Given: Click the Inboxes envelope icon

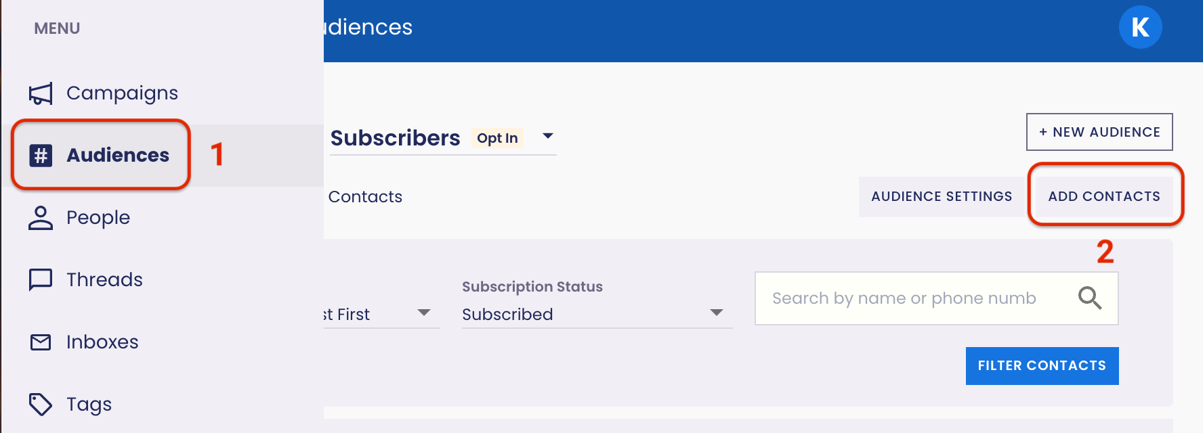Looking at the screenshot, I should (x=41, y=342).
